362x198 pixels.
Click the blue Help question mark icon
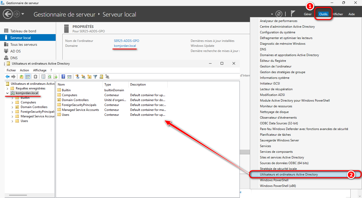point(63,77)
